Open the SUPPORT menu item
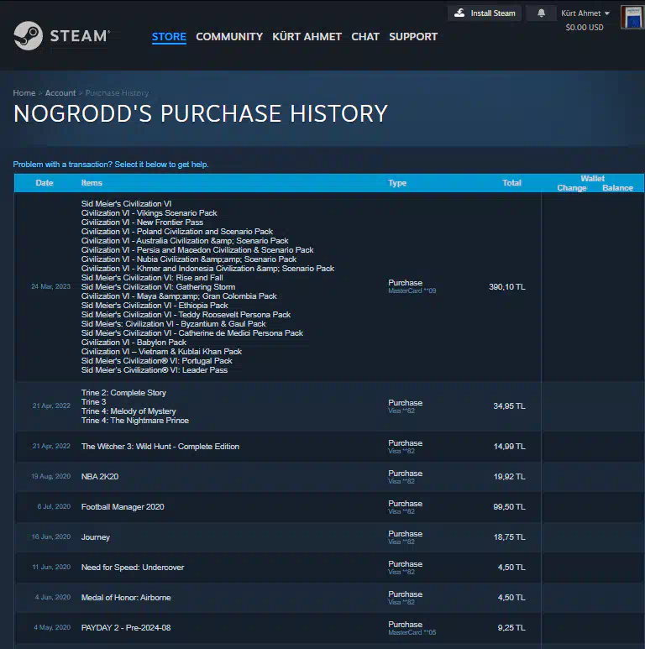This screenshot has width=645, height=649. (413, 36)
